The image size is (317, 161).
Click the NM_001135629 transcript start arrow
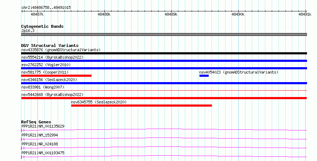23,130
